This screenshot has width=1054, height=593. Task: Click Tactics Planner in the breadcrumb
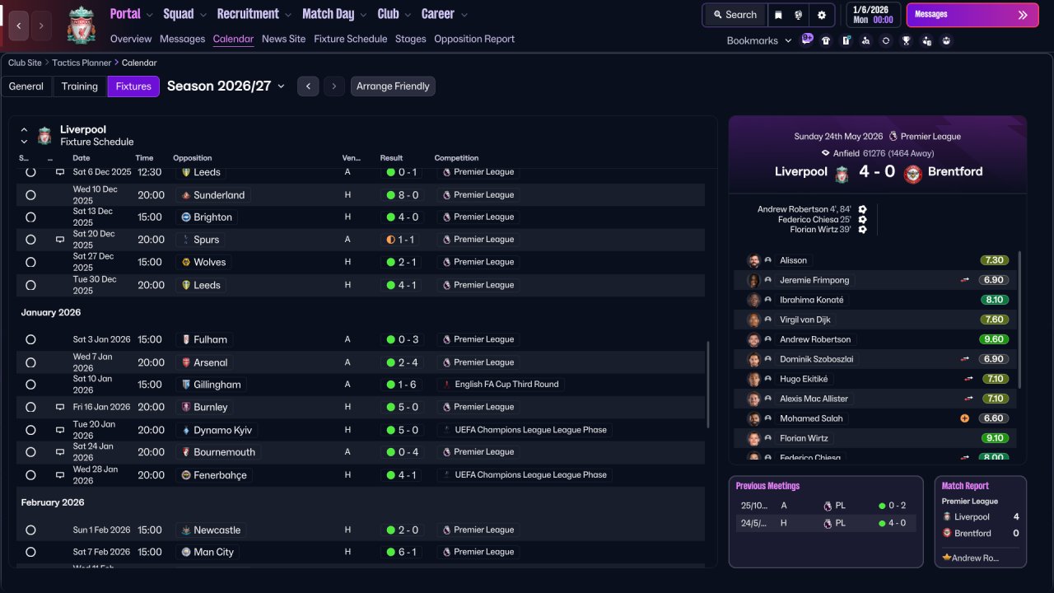(x=82, y=63)
